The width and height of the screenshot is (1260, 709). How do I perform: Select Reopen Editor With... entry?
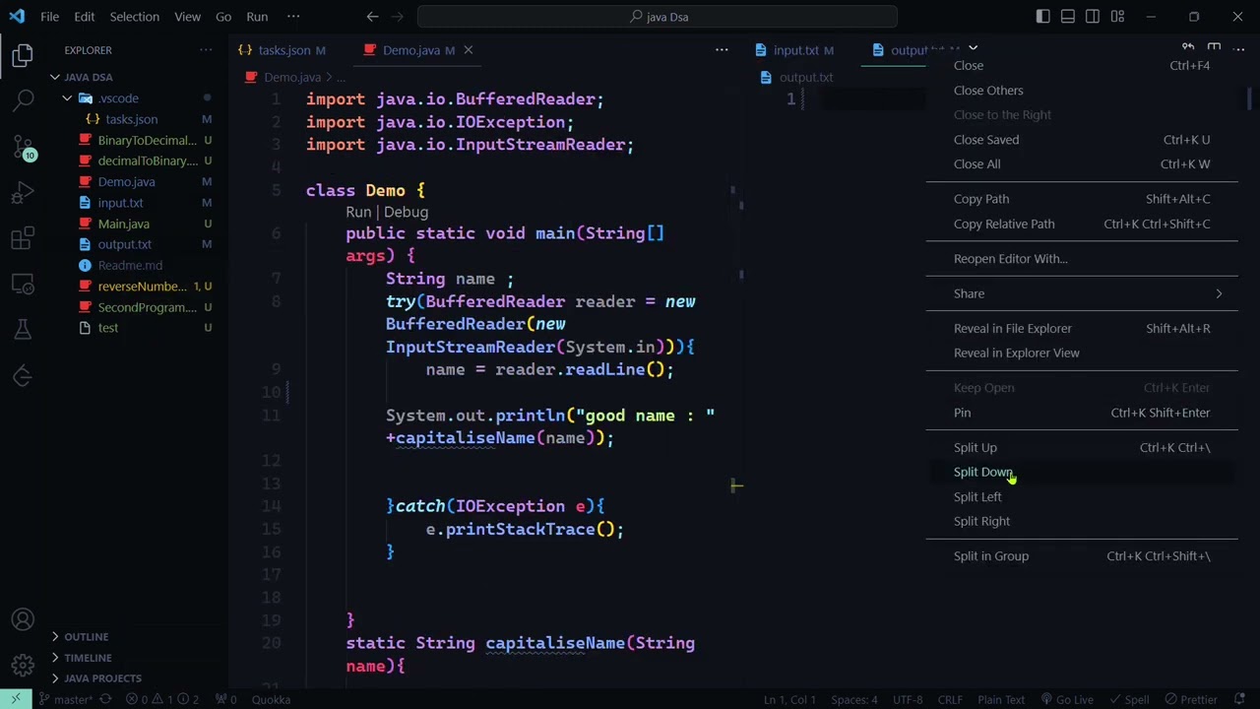[1082, 259]
